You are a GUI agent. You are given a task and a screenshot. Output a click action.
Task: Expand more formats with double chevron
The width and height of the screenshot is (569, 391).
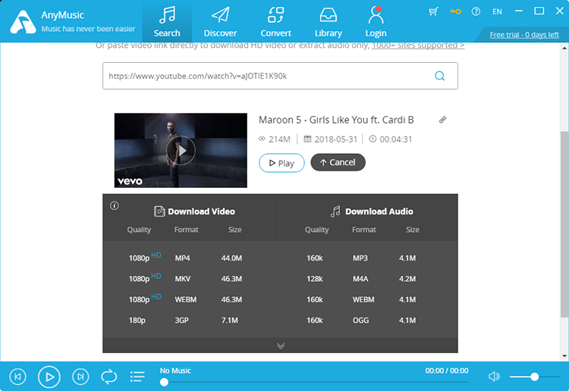click(281, 346)
